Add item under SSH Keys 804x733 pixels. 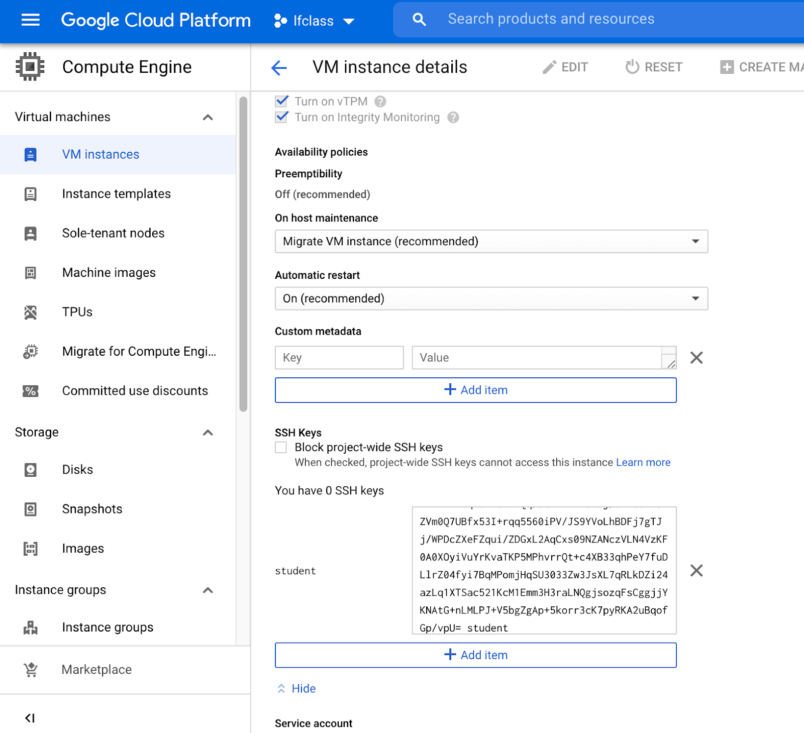click(x=475, y=655)
